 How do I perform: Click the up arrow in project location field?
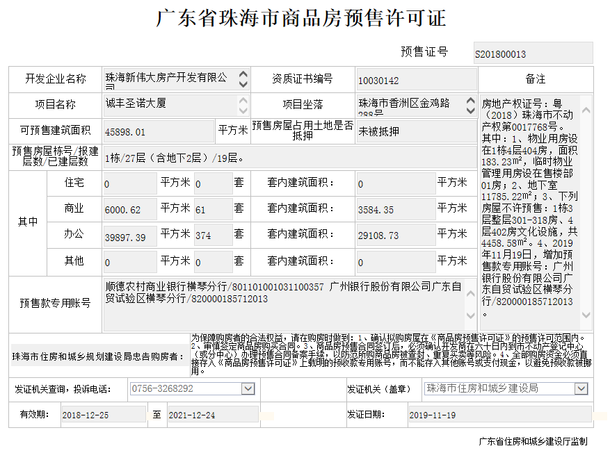(469, 100)
